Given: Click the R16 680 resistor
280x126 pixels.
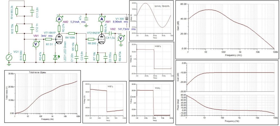Looking at the screenshot, I should click(24, 57).
